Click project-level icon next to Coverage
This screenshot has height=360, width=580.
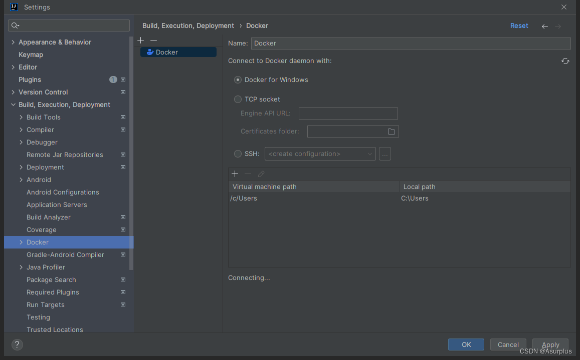point(123,230)
